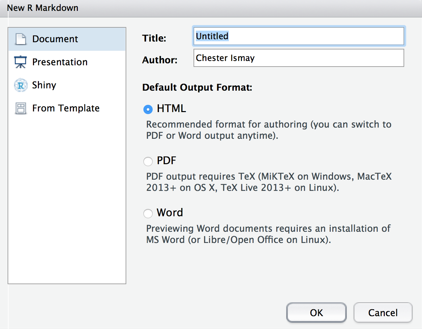
Task: Click the Word option label text
Action: 170,213
